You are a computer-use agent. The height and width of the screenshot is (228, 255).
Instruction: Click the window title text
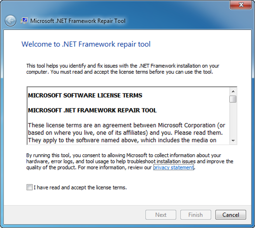tap(78, 21)
